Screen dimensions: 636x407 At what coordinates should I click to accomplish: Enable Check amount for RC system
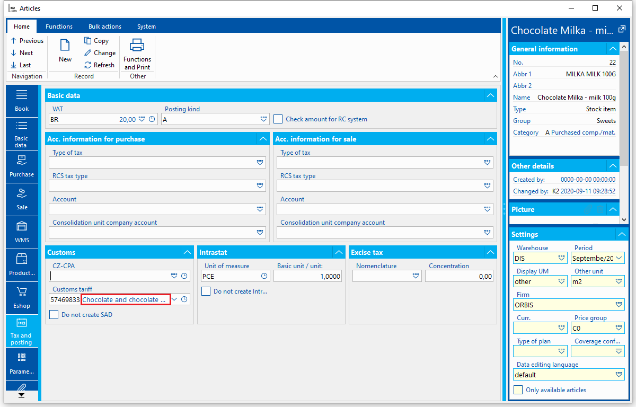click(278, 119)
